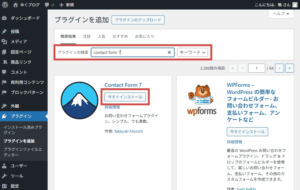Click the ダッシュボード gauge icon
The image size is (300, 190).
(4, 18)
